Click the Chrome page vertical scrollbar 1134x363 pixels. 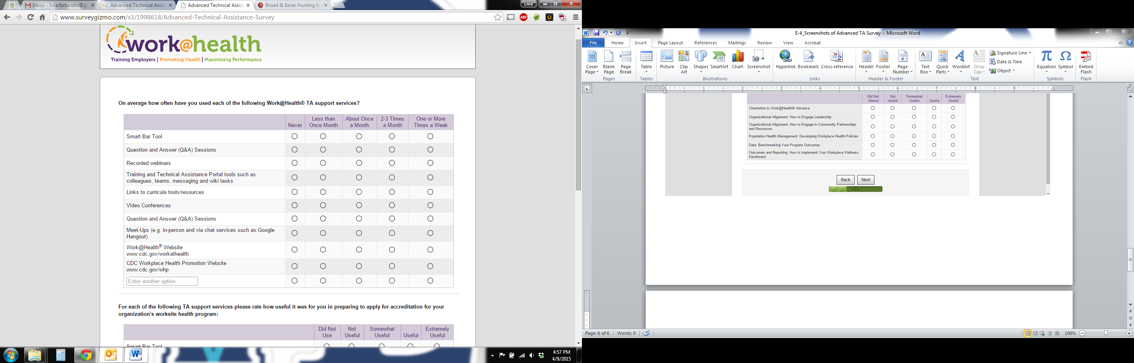click(578, 114)
